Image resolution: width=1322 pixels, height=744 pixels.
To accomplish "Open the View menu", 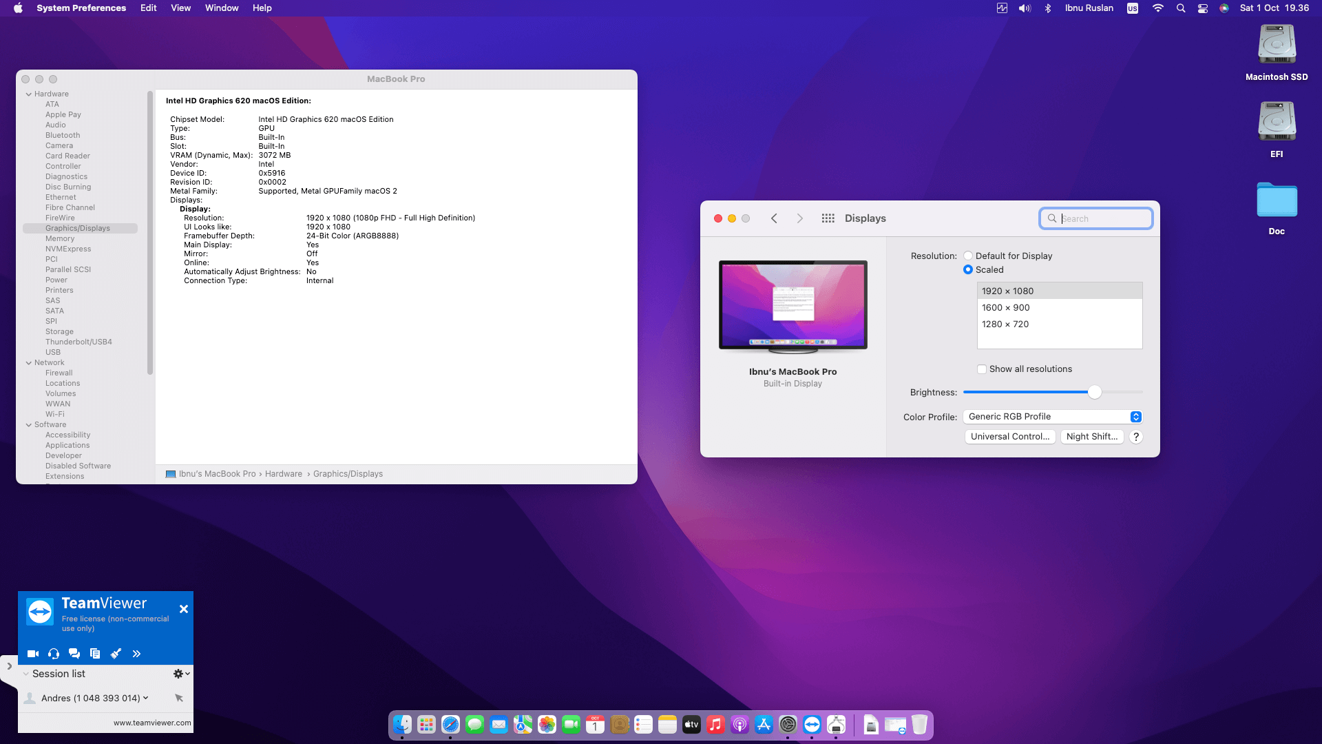I will [x=181, y=8].
